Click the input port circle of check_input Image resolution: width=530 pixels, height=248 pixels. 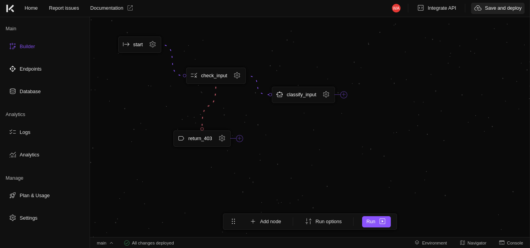[185, 76]
